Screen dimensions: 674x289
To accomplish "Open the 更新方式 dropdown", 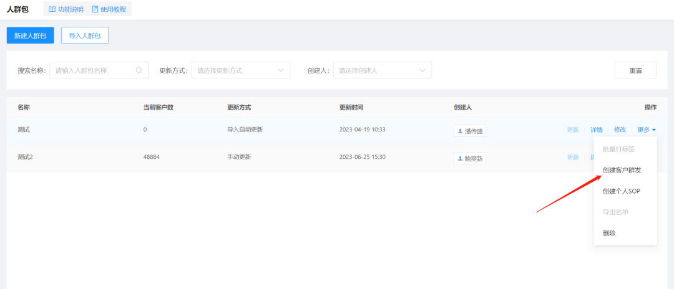I will 240,70.
